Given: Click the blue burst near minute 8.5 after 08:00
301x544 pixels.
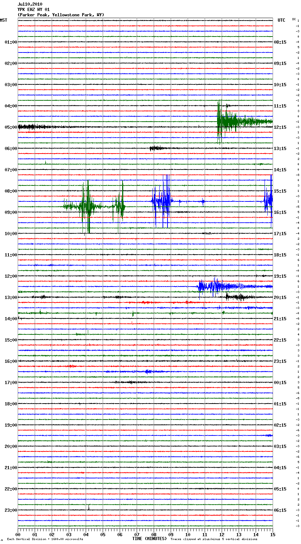Looking at the screenshot, I should tap(163, 201).
